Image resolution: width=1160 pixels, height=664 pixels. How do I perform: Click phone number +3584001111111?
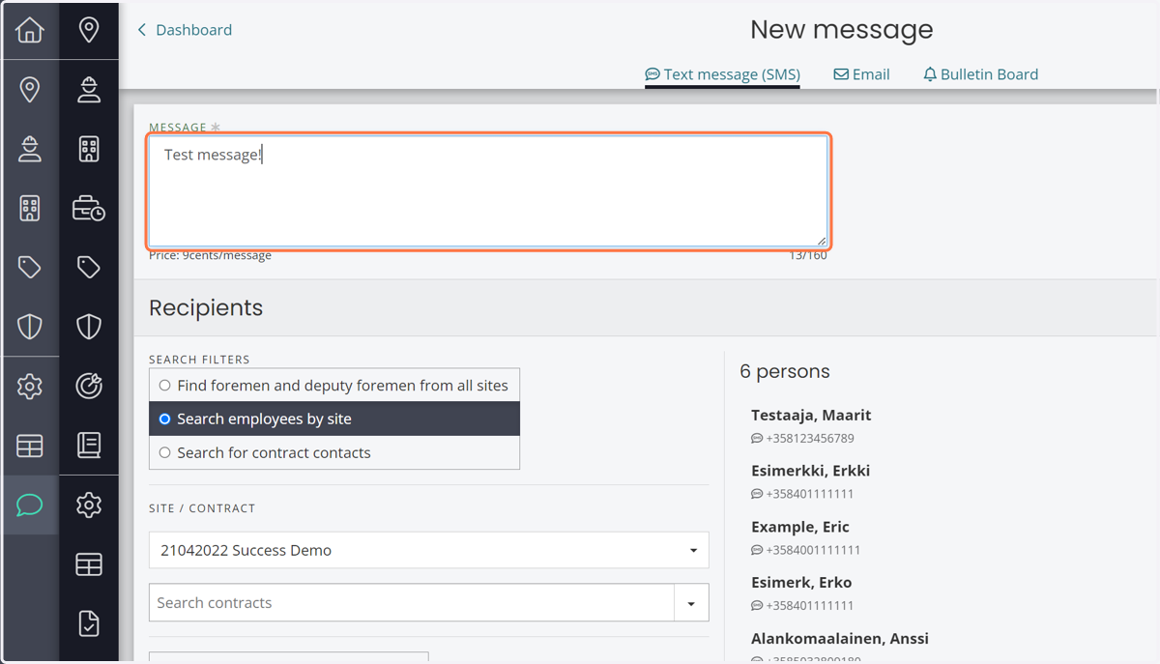[813, 550]
